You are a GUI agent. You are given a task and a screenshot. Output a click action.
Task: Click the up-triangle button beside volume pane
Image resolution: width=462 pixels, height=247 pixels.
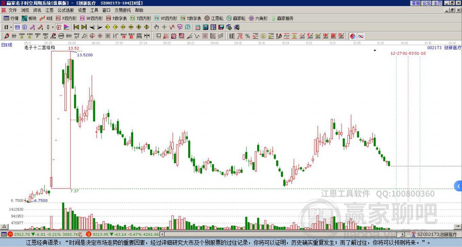pos(4,226)
